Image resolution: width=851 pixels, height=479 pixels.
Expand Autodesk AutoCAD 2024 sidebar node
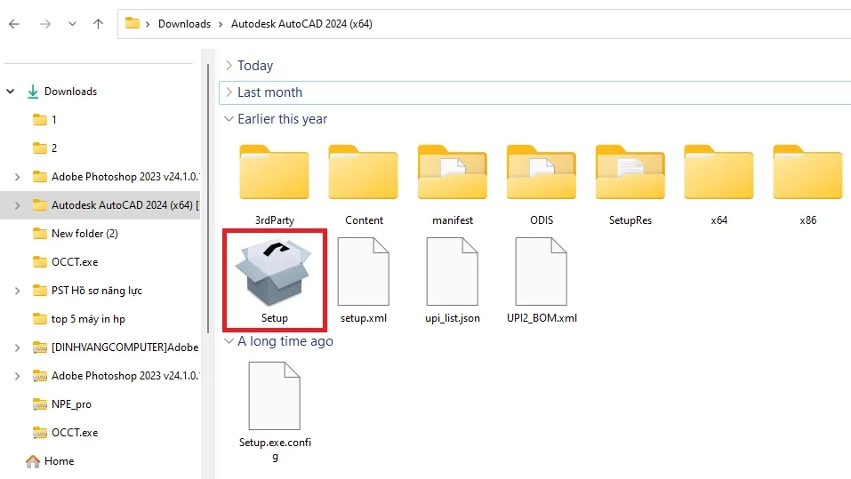click(x=18, y=205)
